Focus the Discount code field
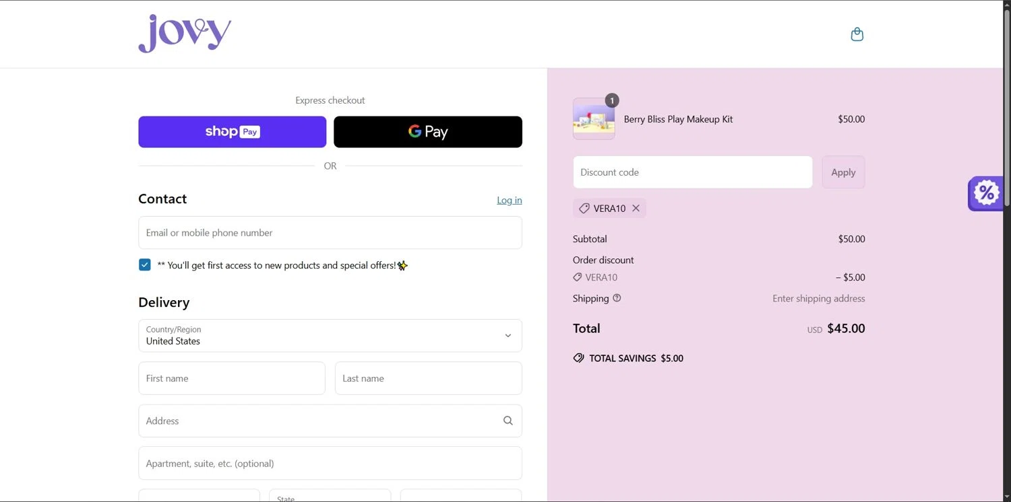1011x502 pixels. [x=693, y=172]
